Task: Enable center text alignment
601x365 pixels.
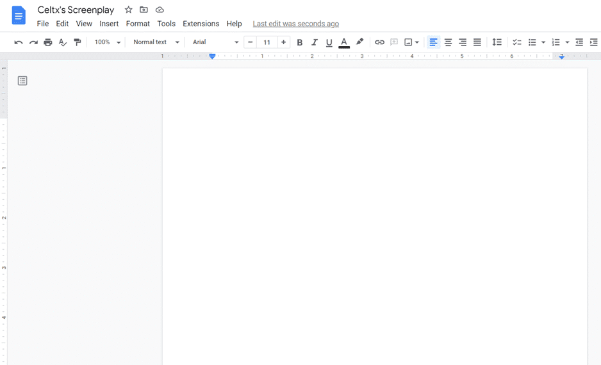Action: click(448, 42)
